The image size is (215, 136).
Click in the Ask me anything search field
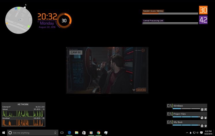point(33,133)
